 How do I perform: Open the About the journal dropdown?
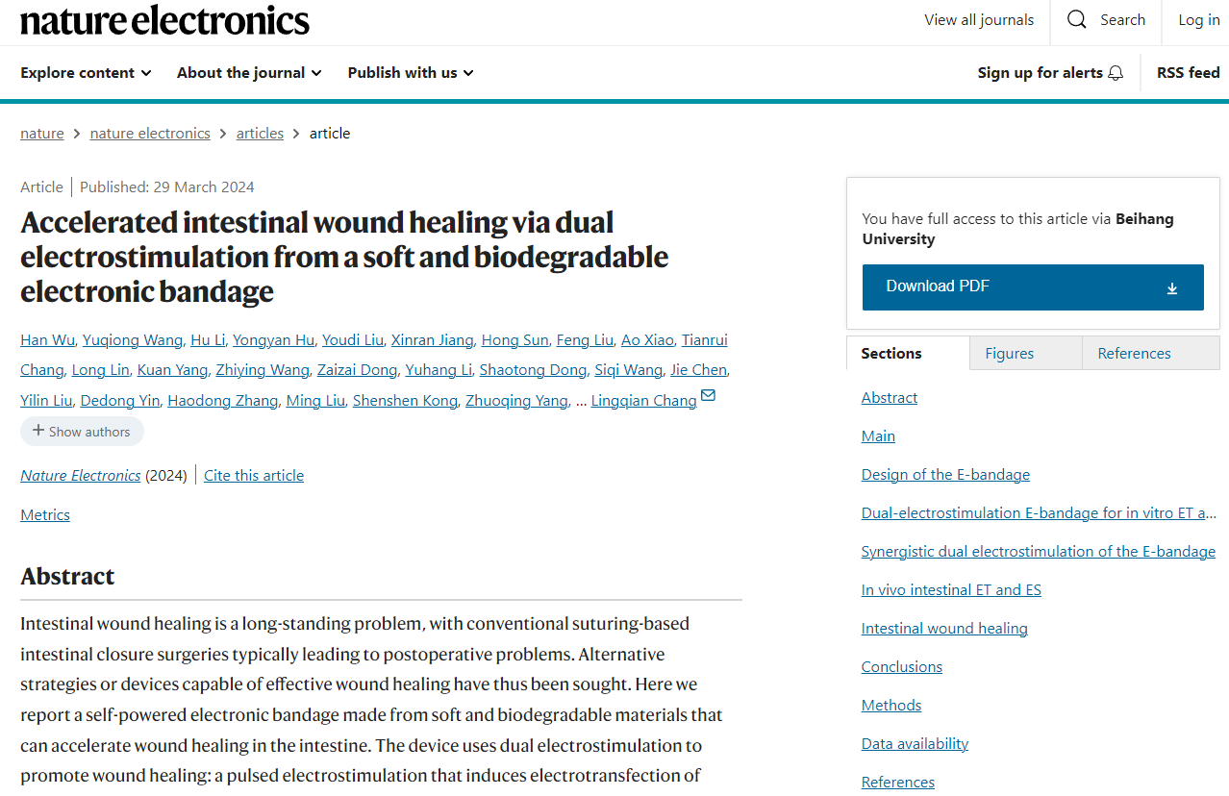[248, 73]
